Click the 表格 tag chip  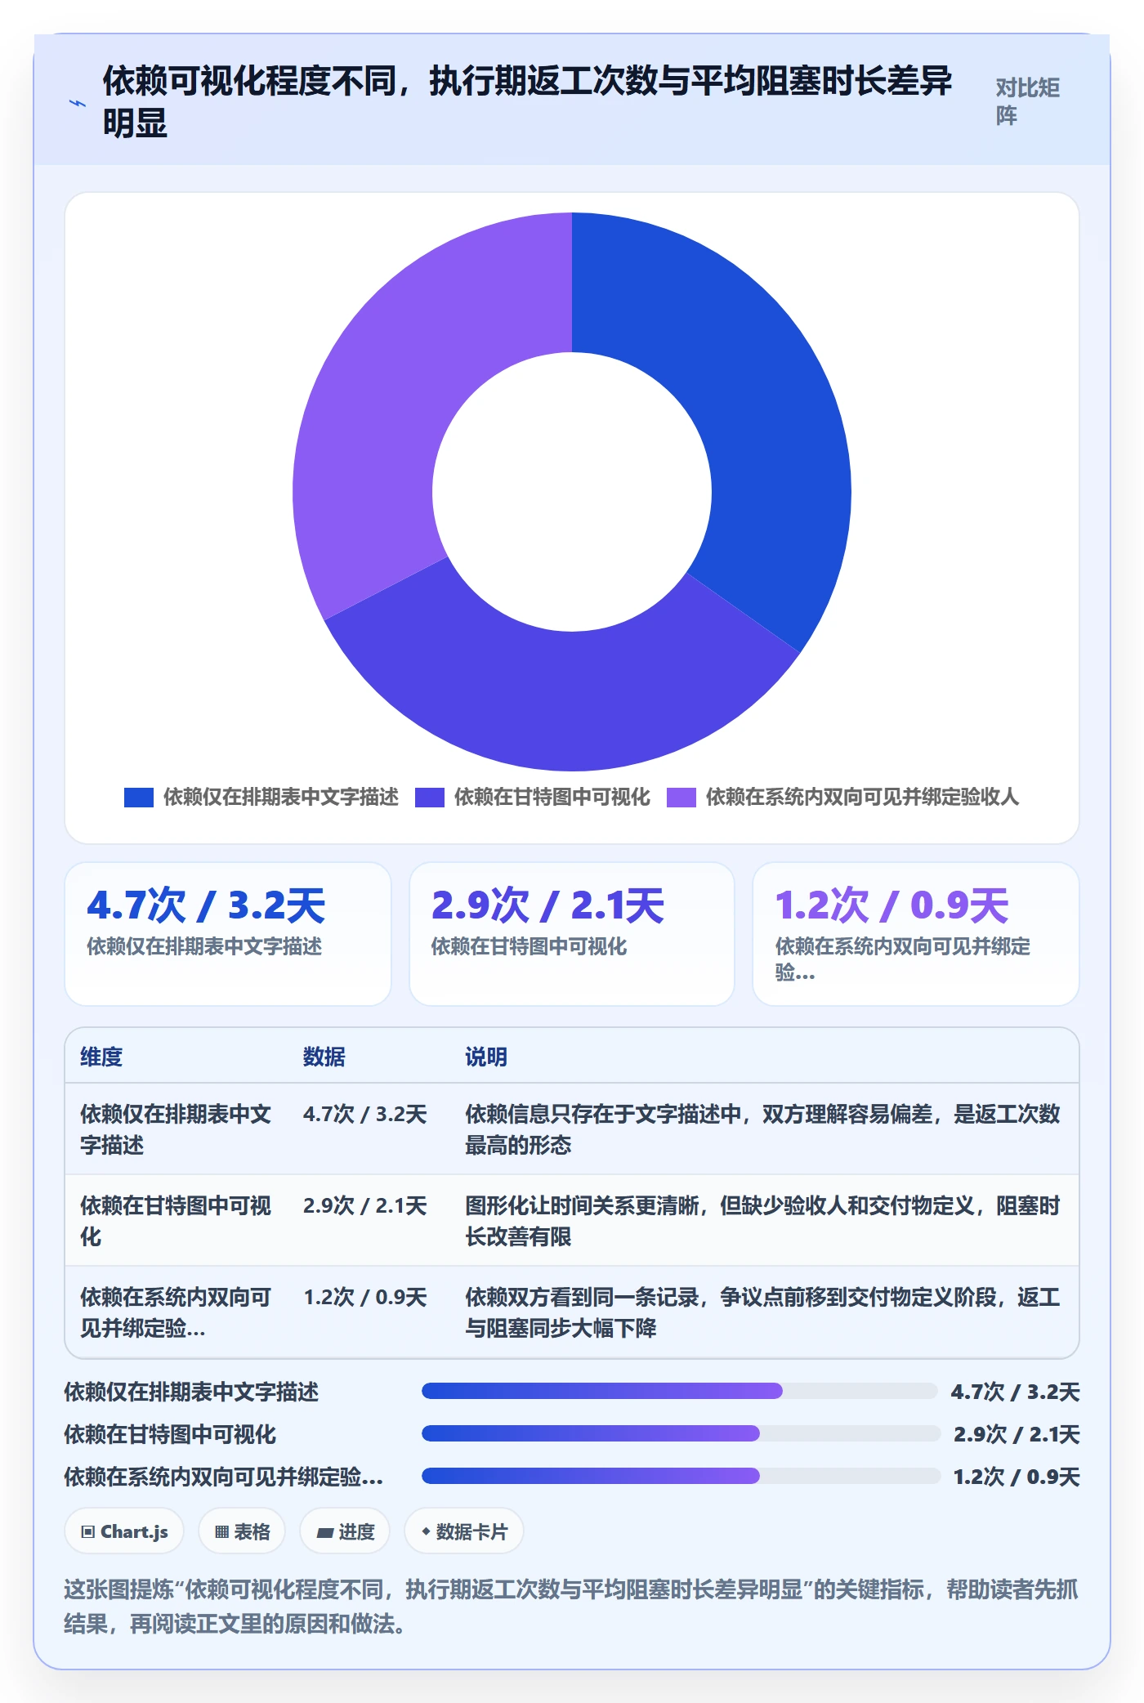pyautogui.click(x=242, y=1531)
